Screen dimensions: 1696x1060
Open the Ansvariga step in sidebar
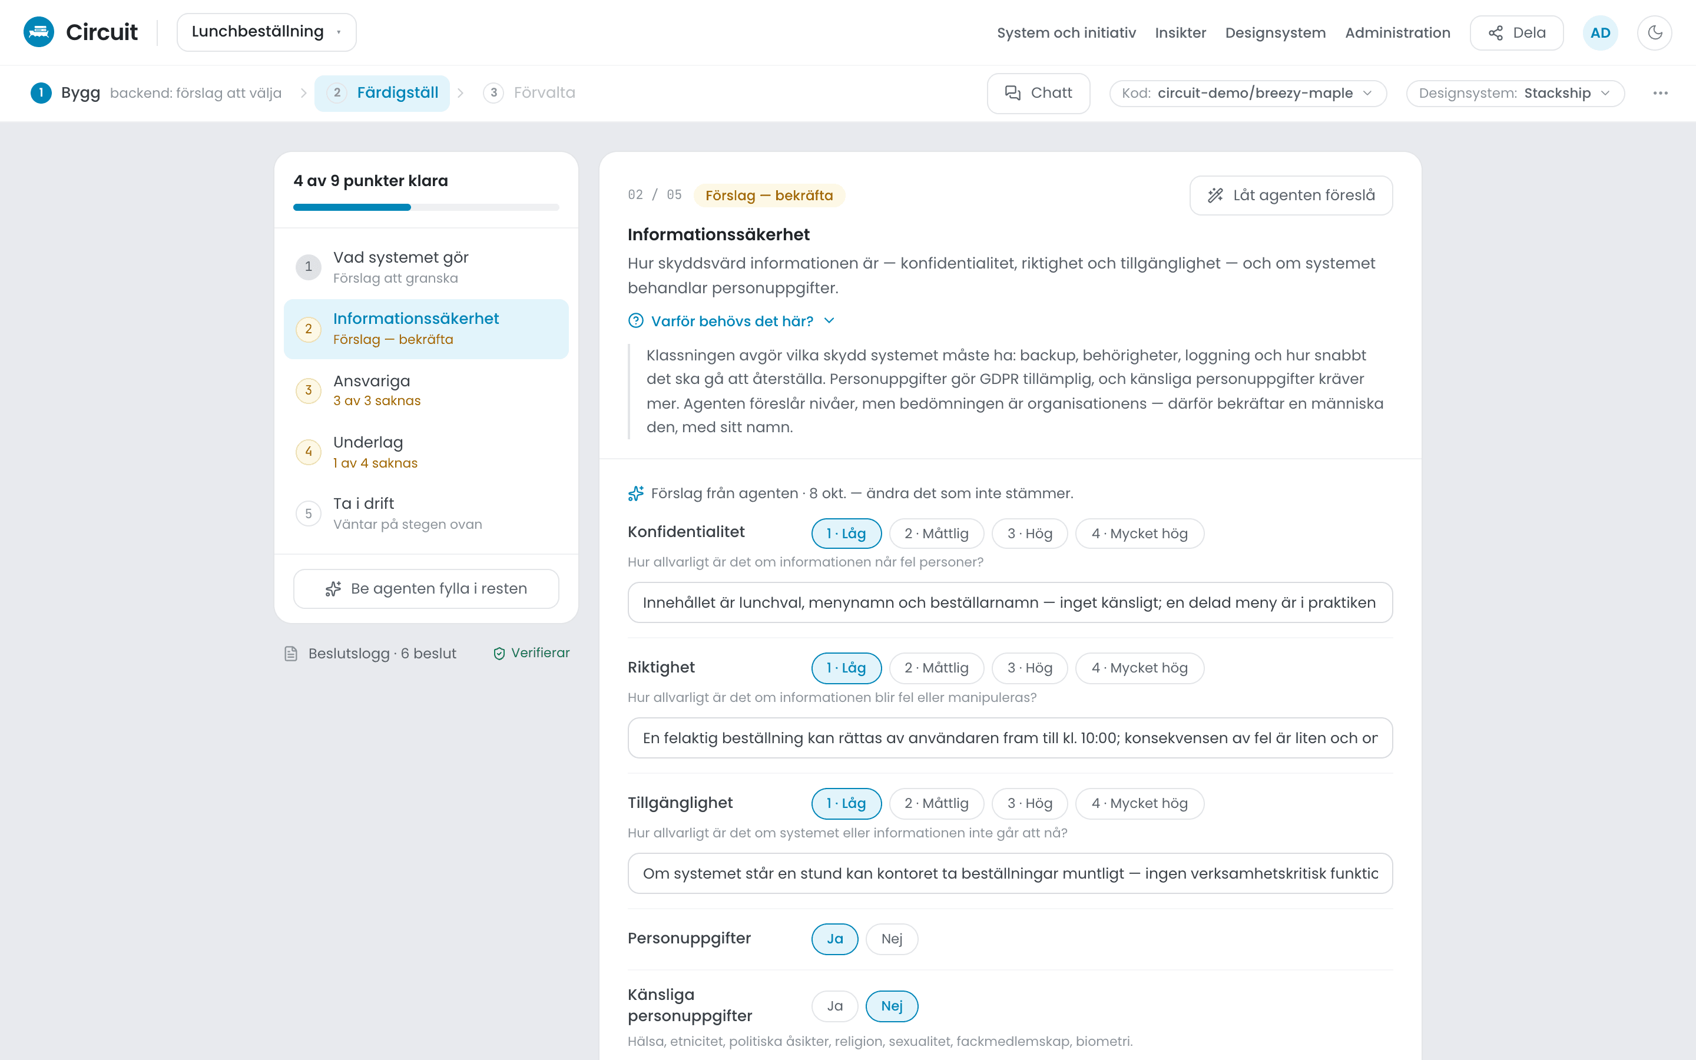pyautogui.click(x=426, y=390)
